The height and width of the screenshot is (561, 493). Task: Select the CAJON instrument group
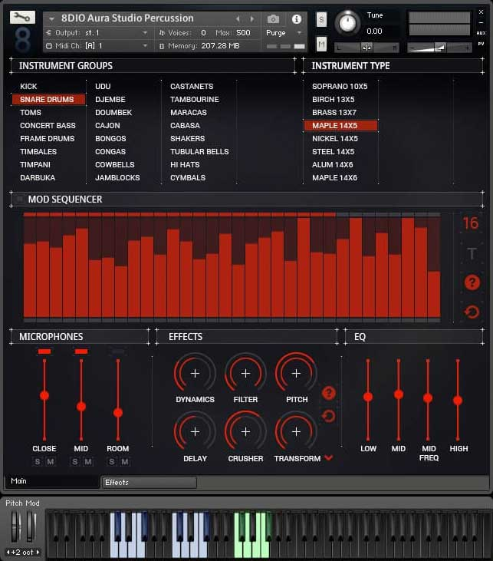(107, 125)
